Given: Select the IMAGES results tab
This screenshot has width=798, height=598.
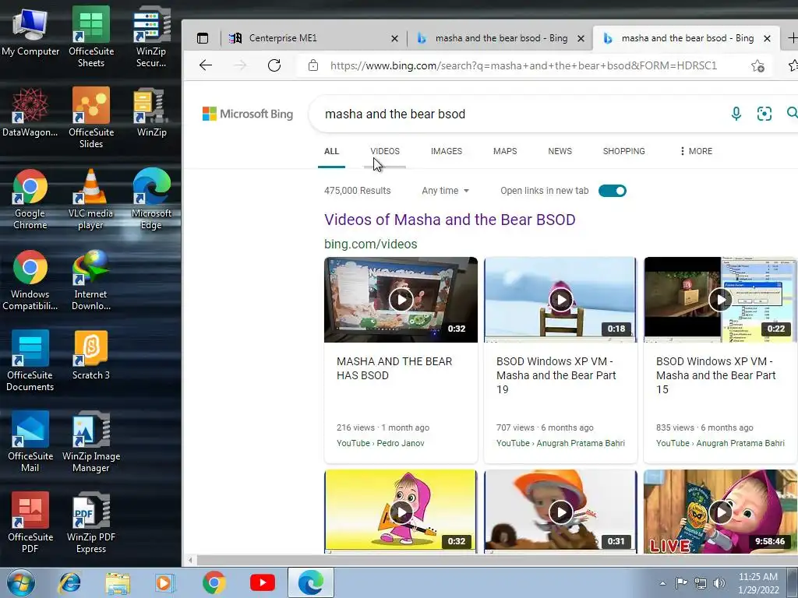Looking at the screenshot, I should tap(447, 151).
